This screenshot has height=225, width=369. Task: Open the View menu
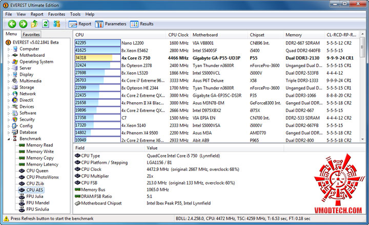tap(21, 14)
